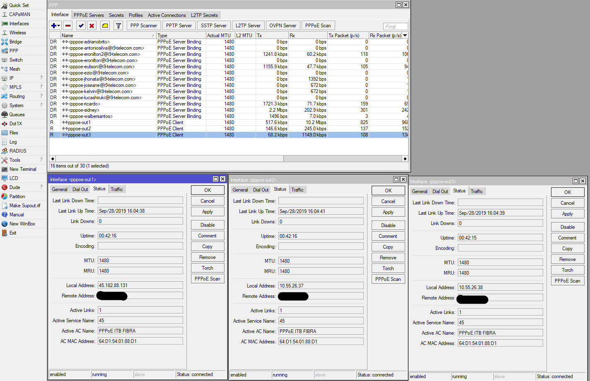Viewport: 590px width, 381px height.
Task: Open the table columns dropdown arrow
Action: 405,36
